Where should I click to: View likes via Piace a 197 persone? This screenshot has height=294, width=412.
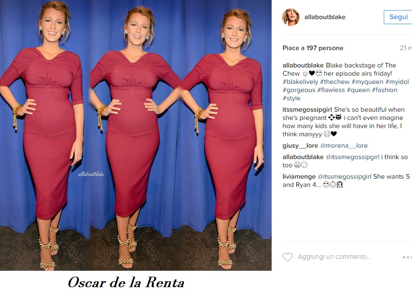pyautogui.click(x=313, y=48)
